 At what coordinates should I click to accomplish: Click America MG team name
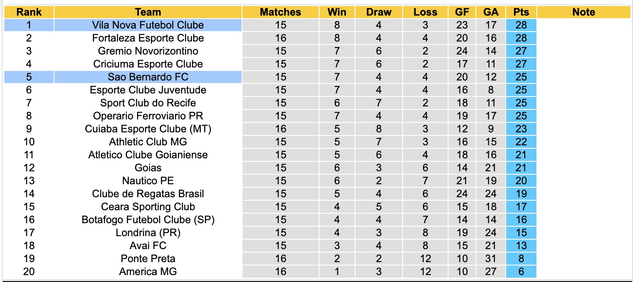click(148, 272)
